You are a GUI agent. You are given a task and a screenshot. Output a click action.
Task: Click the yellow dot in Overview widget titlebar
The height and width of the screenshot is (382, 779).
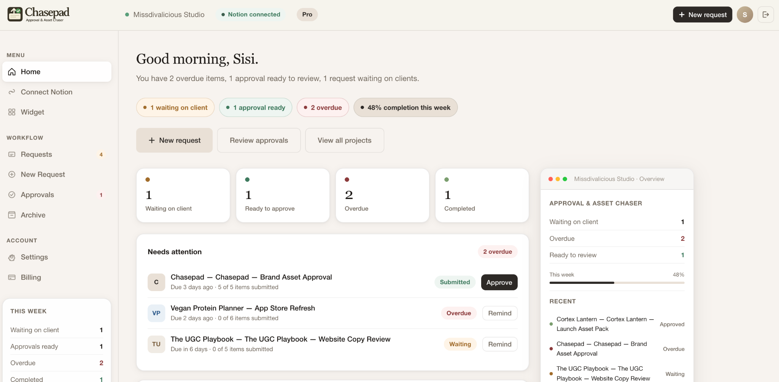point(558,179)
